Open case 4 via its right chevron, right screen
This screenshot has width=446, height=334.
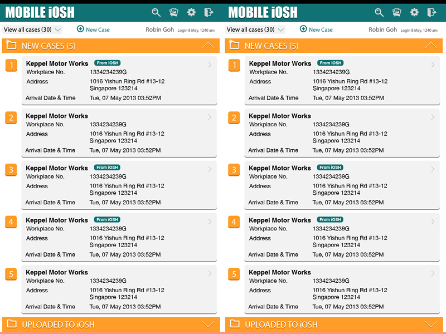(x=433, y=222)
